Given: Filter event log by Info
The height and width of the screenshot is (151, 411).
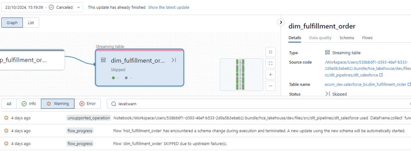Looking at the screenshot, I should [29, 104].
